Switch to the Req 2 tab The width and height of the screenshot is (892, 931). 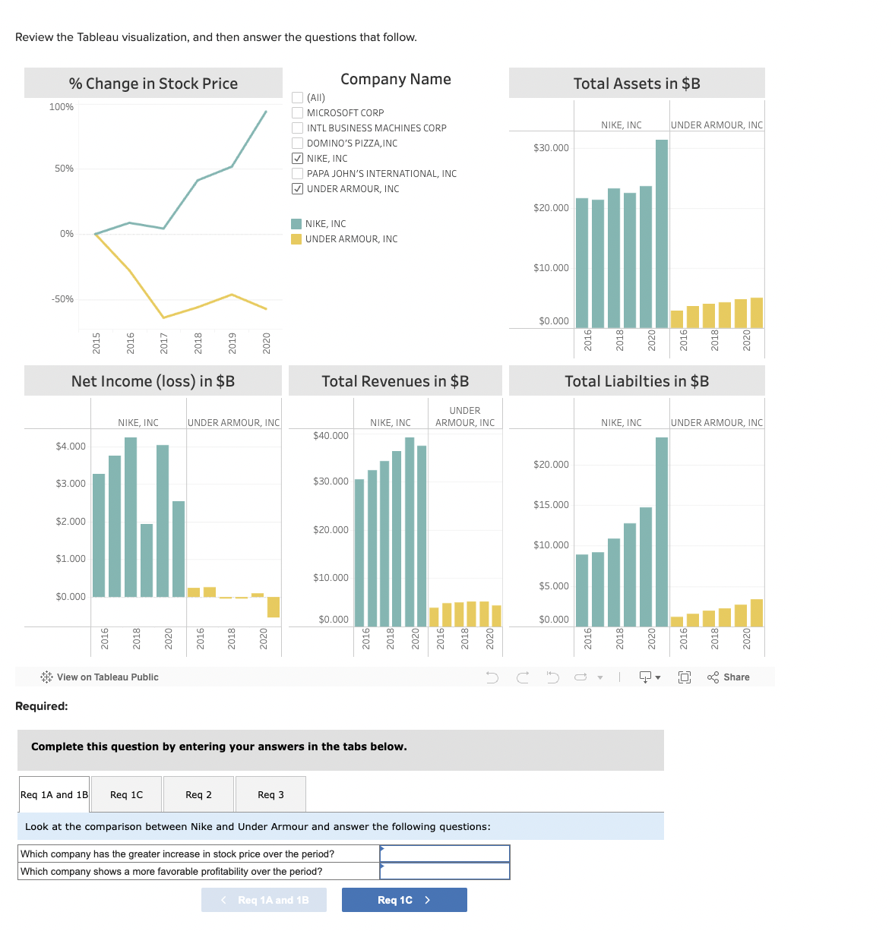click(x=198, y=794)
